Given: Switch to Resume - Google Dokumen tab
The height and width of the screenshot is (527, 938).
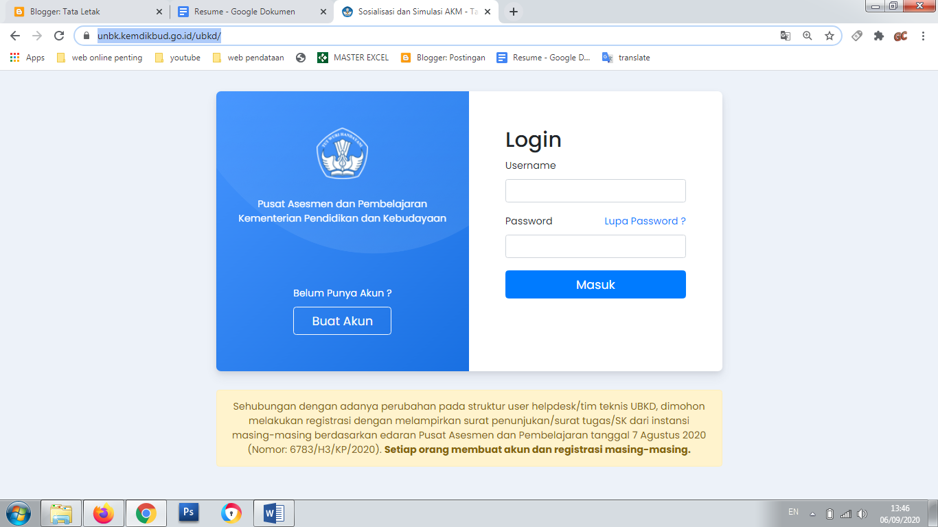Looking at the screenshot, I should [x=251, y=12].
